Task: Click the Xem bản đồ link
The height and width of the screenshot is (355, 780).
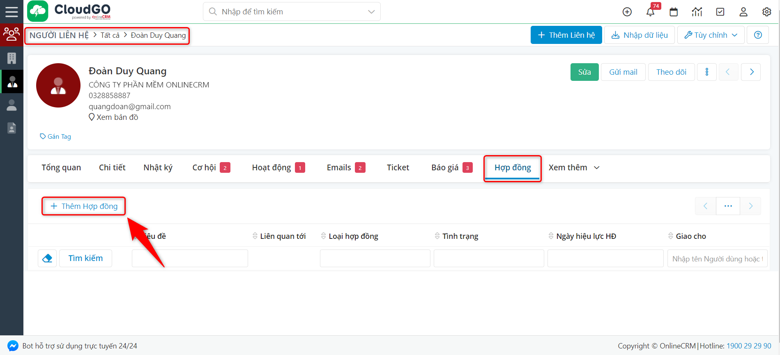Action: pyautogui.click(x=117, y=117)
